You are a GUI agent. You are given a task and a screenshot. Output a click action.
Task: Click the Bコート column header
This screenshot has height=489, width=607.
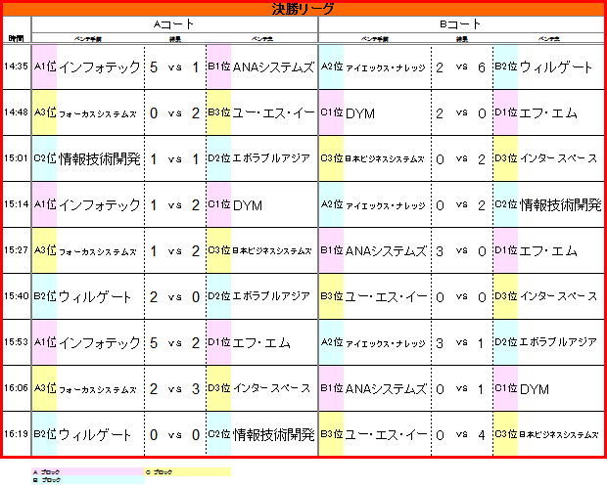(461, 24)
